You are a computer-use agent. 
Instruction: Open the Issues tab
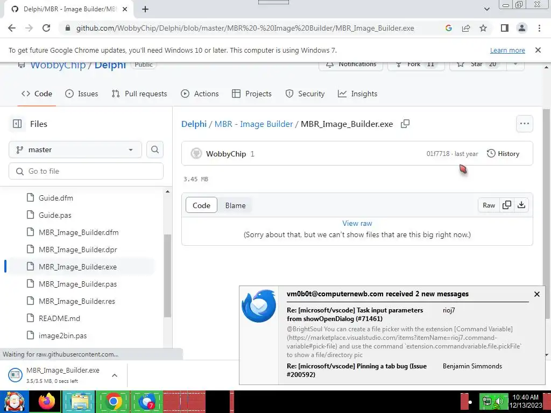[82, 94]
